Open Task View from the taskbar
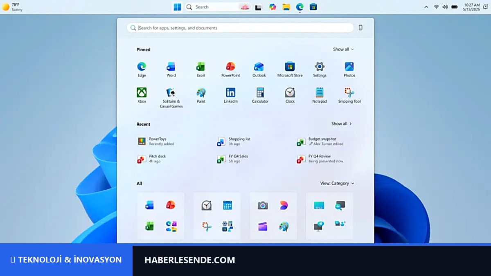The width and height of the screenshot is (491, 276). (x=258, y=7)
